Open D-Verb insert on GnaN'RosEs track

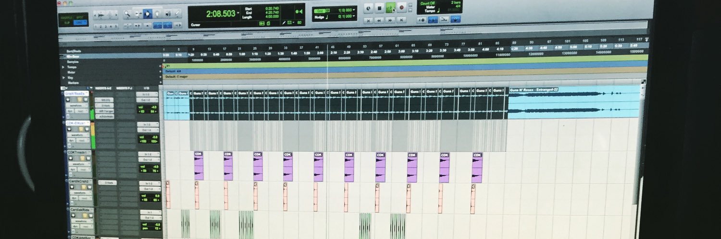coord(104,105)
